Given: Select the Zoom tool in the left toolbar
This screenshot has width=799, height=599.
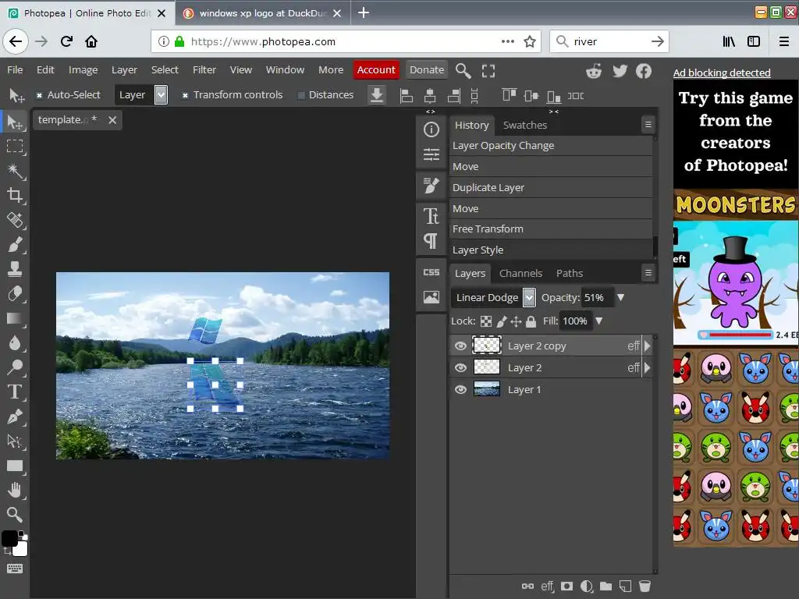Looking at the screenshot, I should [15, 515].
